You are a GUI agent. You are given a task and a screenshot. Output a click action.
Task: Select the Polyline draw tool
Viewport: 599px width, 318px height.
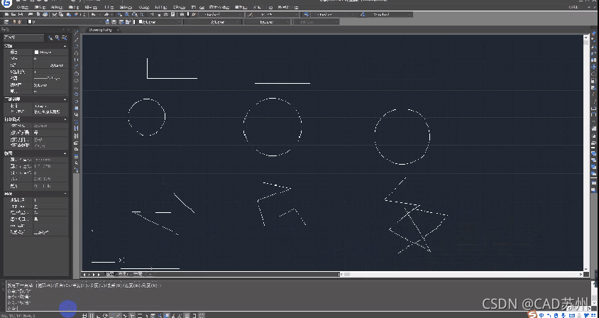tap(76, 46)
